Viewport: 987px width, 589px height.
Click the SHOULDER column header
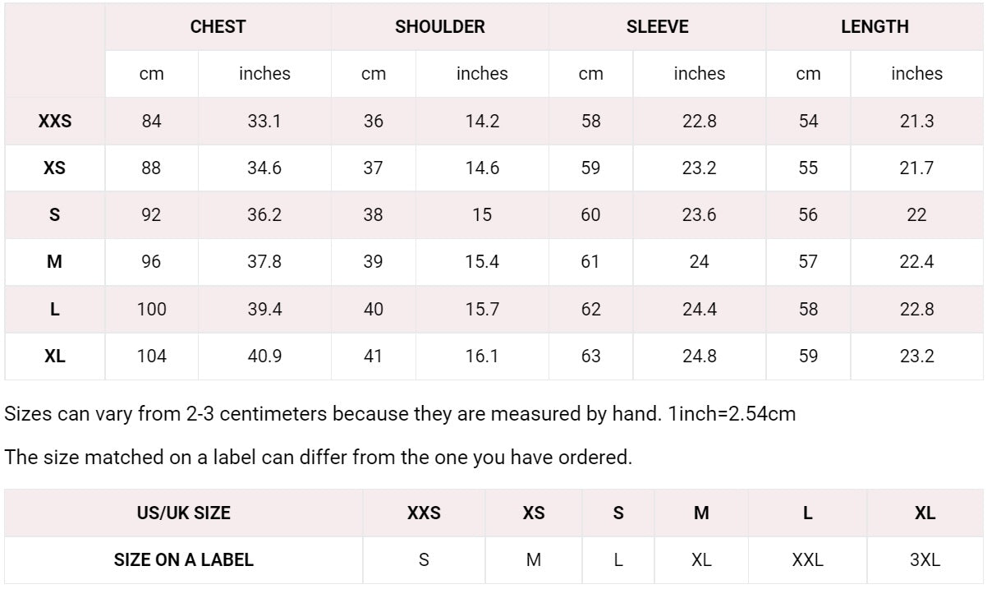[x=440, y=26]
